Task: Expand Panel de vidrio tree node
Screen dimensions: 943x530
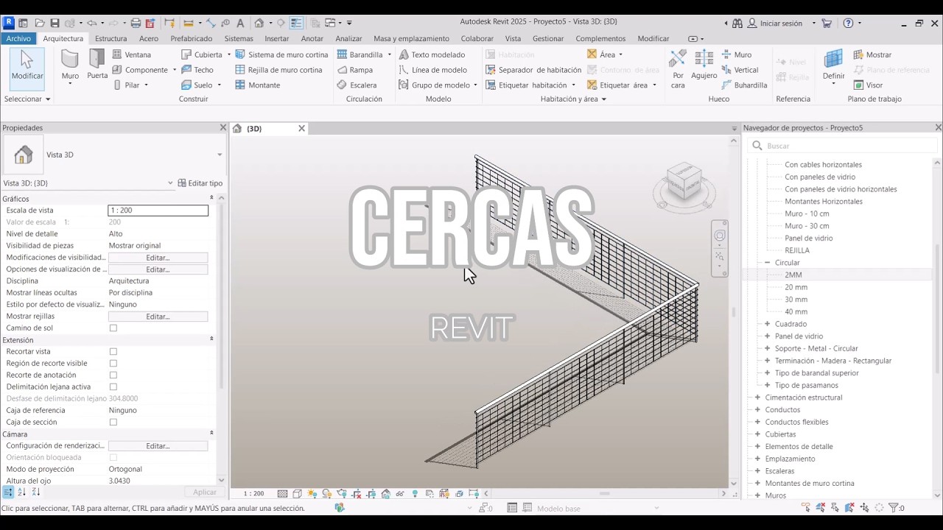Action: coord(767,336)
